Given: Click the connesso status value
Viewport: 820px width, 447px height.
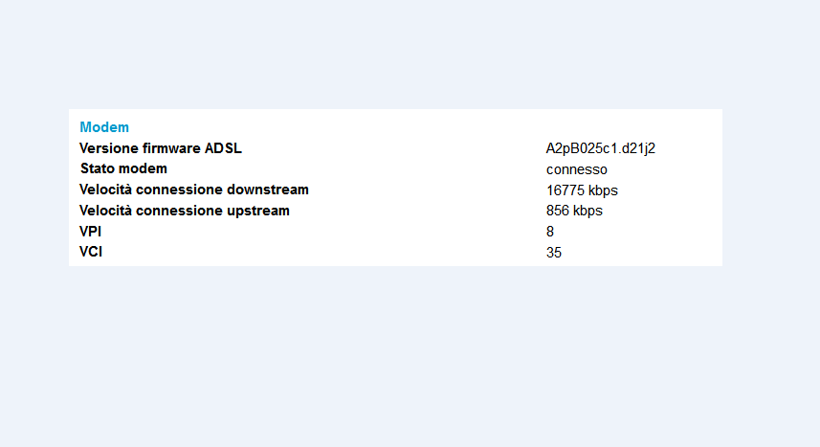Looking at the screenshot, I should [x=576, y=169].
